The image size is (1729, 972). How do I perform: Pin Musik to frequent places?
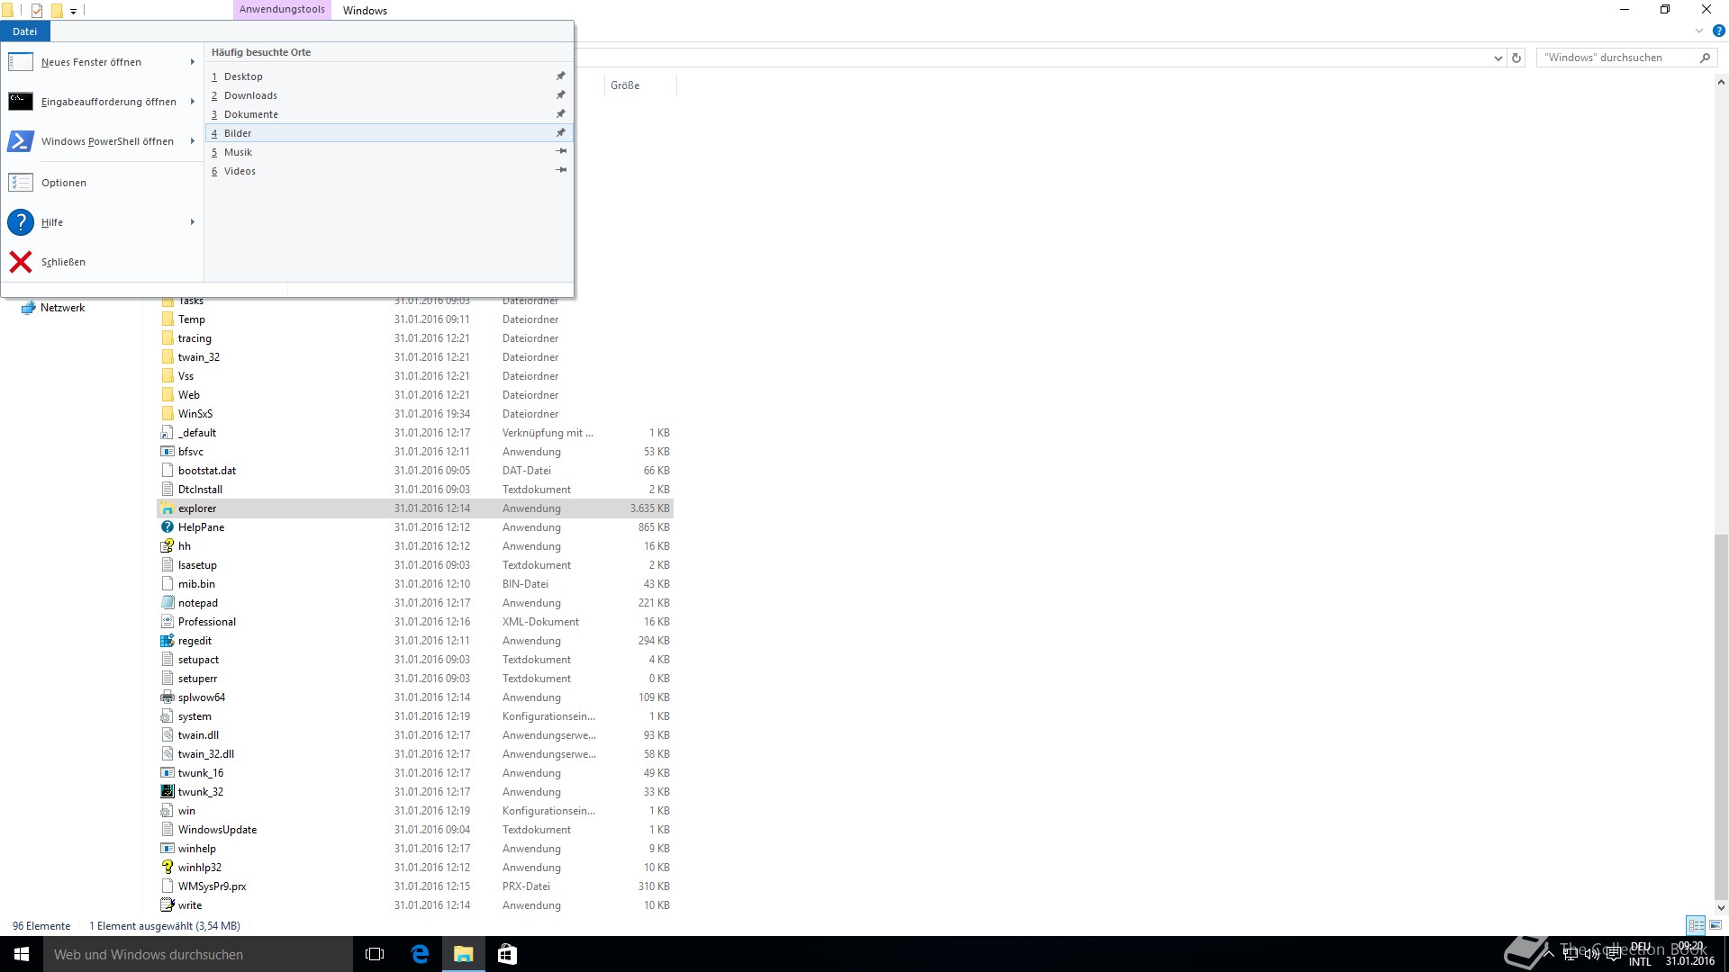tap(561, 152)
